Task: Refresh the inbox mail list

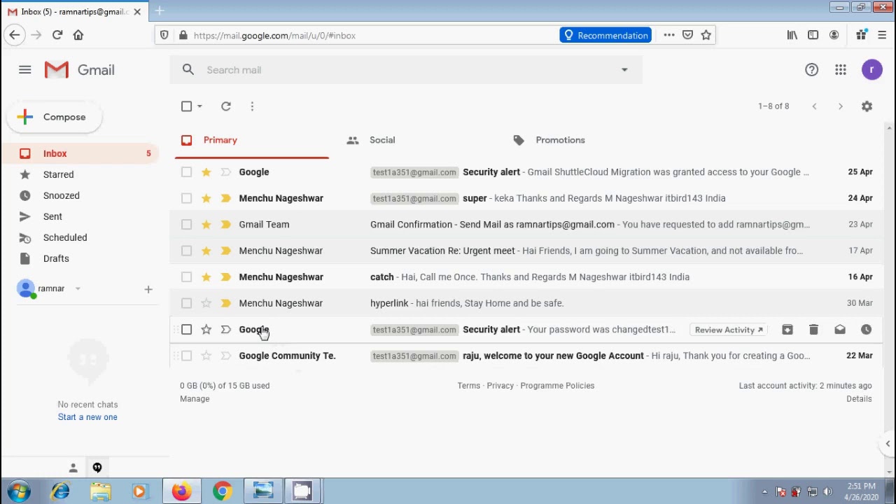Action: click(226, 106)
